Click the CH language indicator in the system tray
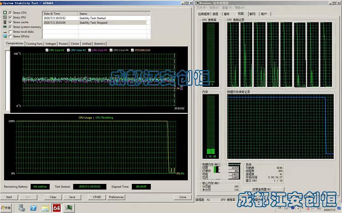This screenshot has height=213, width=342. click(280, 208)
